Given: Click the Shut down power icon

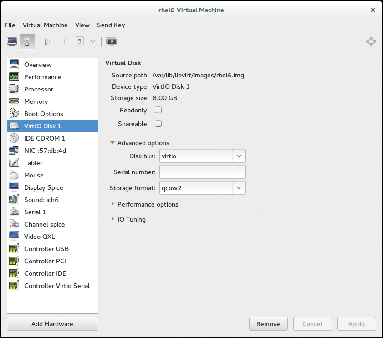Looking at the screenshot, I should [x=79, y=42].
